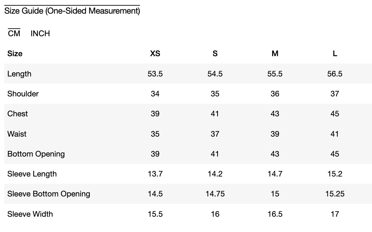
Task: Select the CM unit tab
Action: 14,34
